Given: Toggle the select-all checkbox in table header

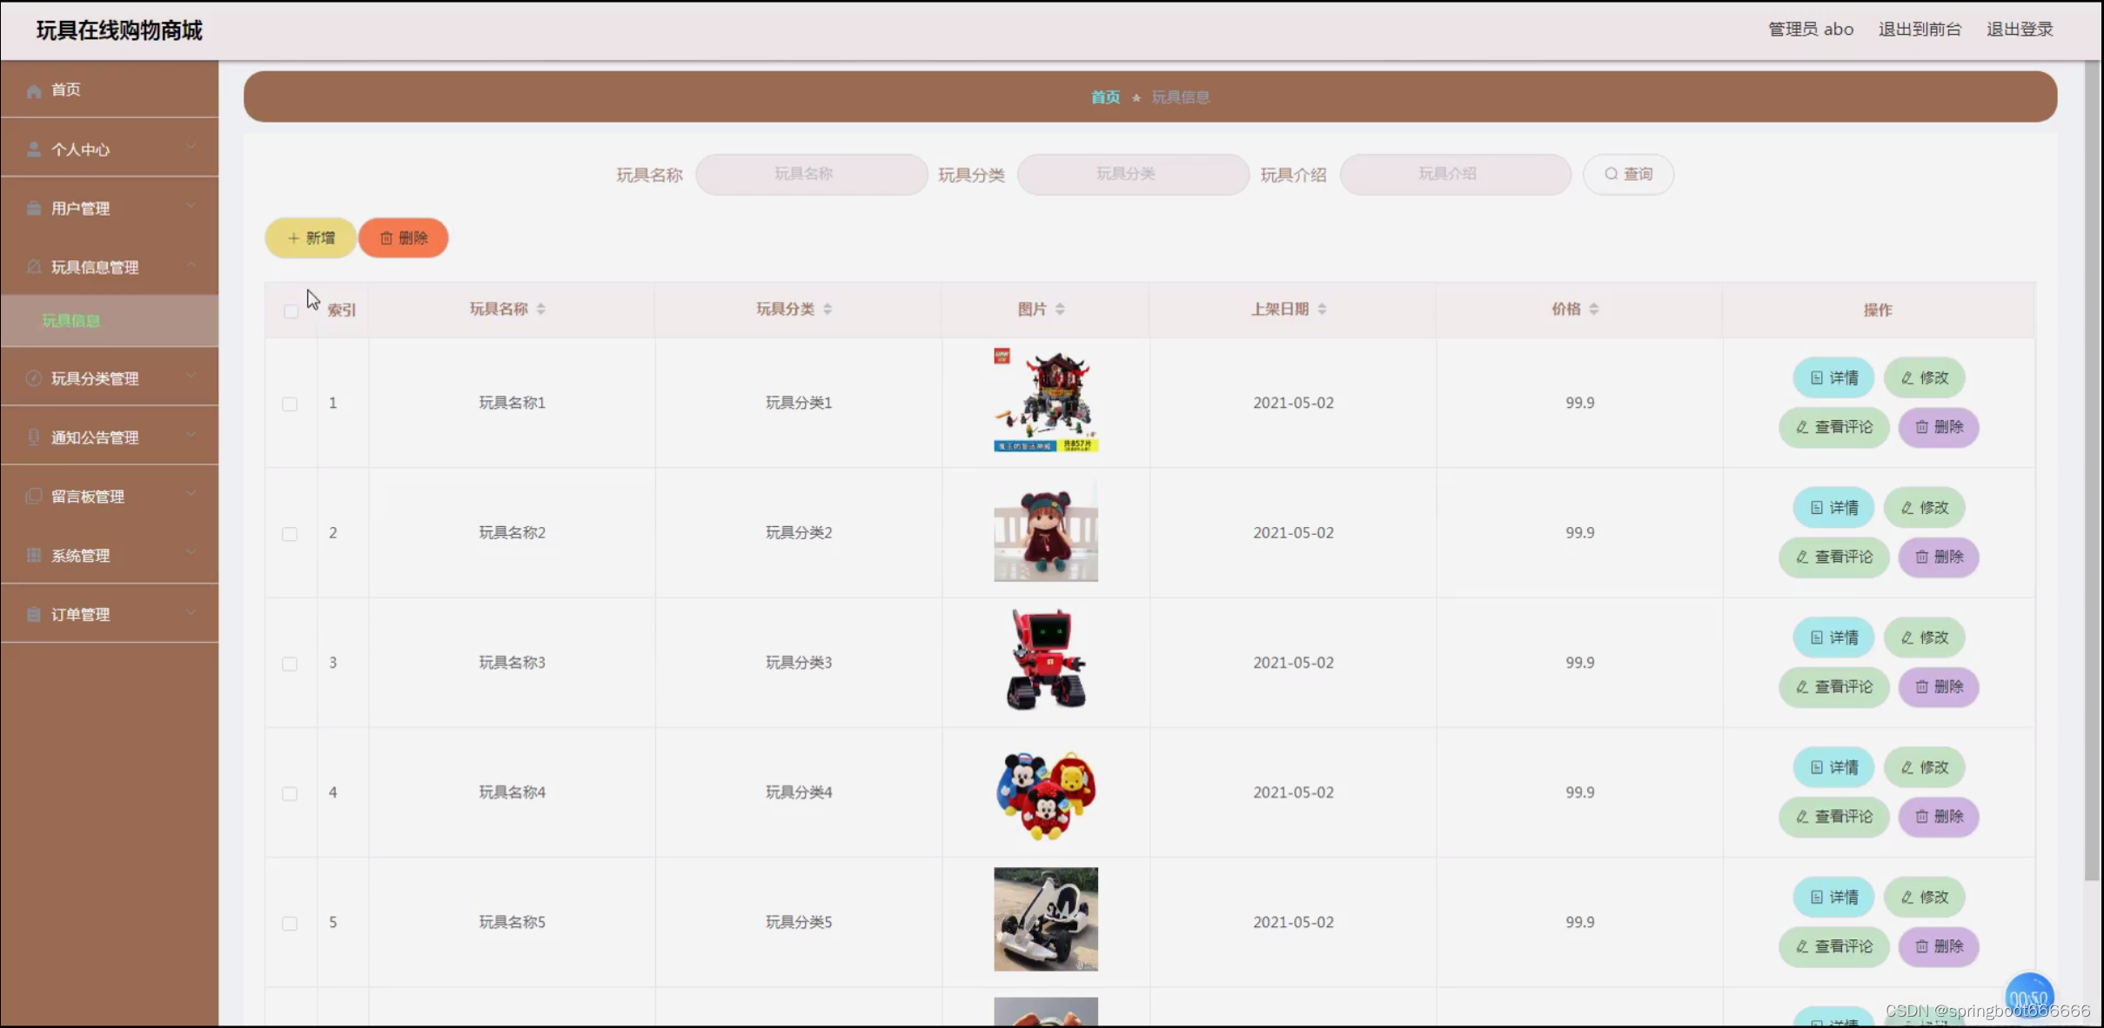Looking at the screenshot, I should click(291, 311).
